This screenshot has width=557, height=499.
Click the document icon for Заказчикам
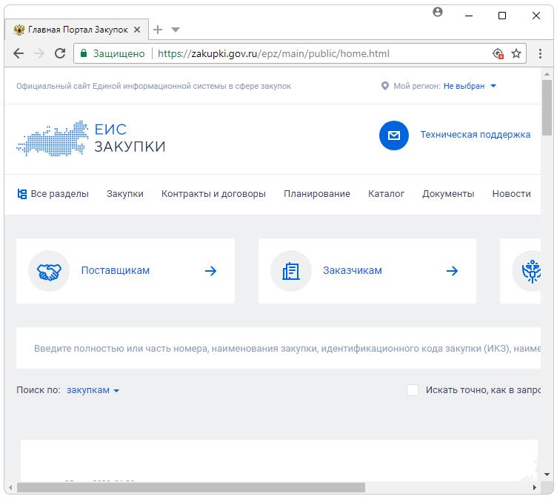point(291,272)
